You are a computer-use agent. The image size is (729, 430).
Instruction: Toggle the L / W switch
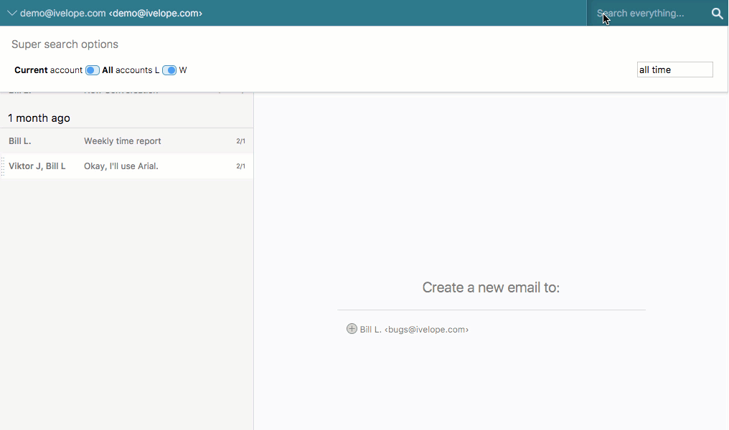(169, 70)
